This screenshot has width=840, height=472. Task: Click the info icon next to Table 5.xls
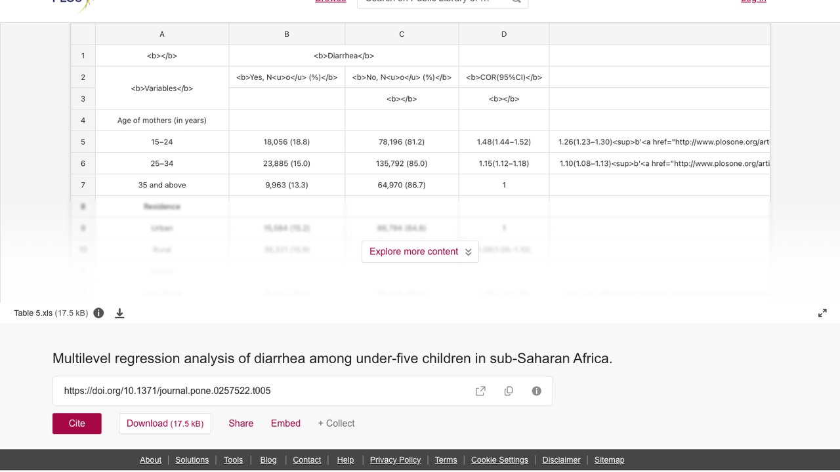pyautogui.click(x=98, y=313)
